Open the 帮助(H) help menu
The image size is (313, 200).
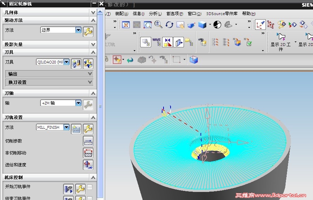click(249, 14)
